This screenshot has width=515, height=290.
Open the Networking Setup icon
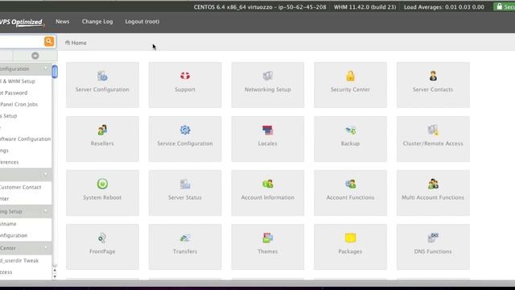click(x=268, y=76)
